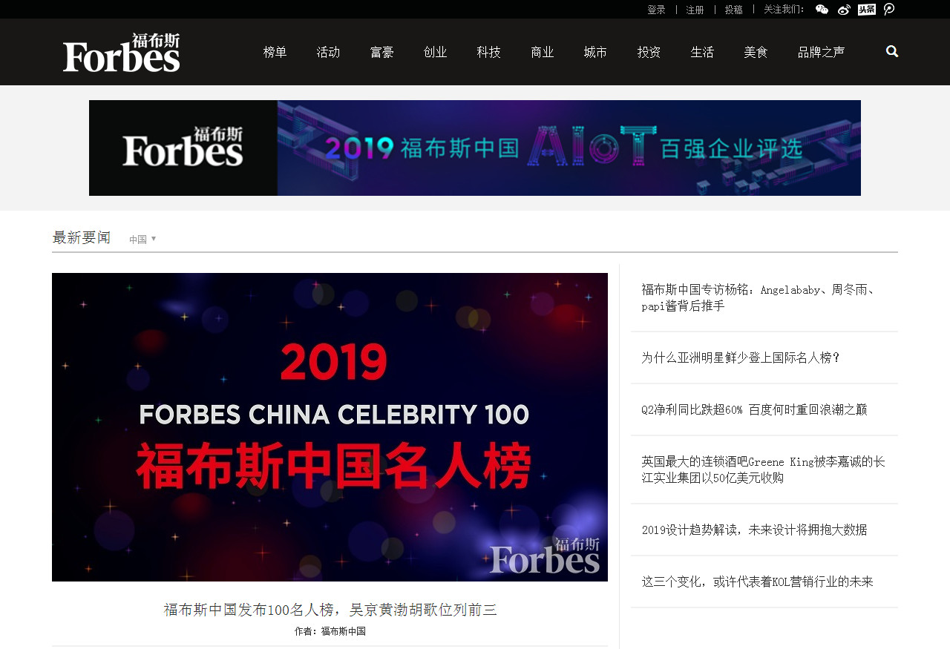Open the search magnifier icon
The image size is (950, 649).
tap(892, 51)
